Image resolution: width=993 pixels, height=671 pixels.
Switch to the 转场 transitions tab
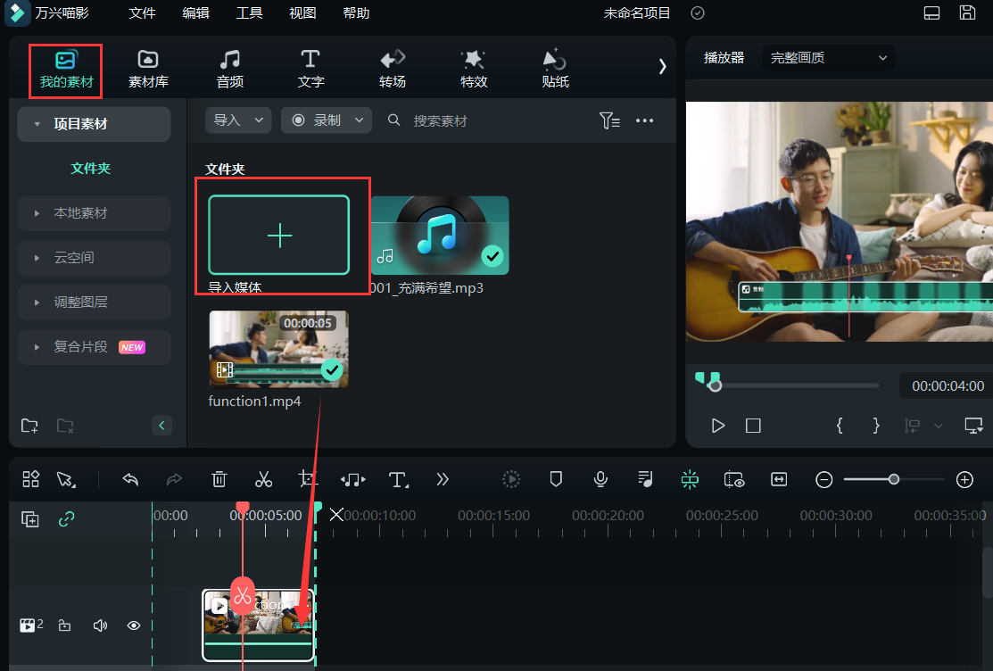coord(392,69)
